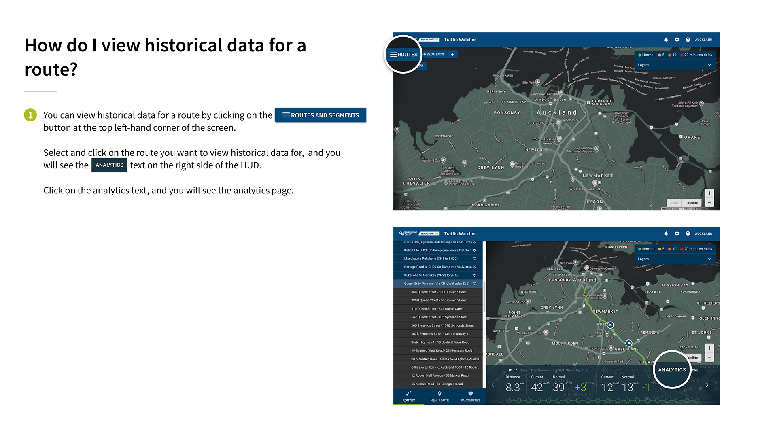
Task: Zoom out the bottom screenshot map
Action: (709, 357)
